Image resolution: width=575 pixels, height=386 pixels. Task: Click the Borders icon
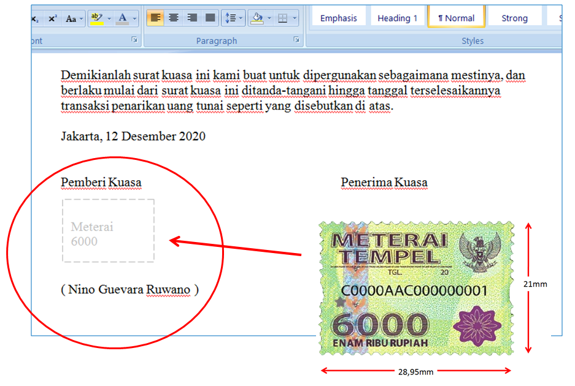tap(284, 17)
